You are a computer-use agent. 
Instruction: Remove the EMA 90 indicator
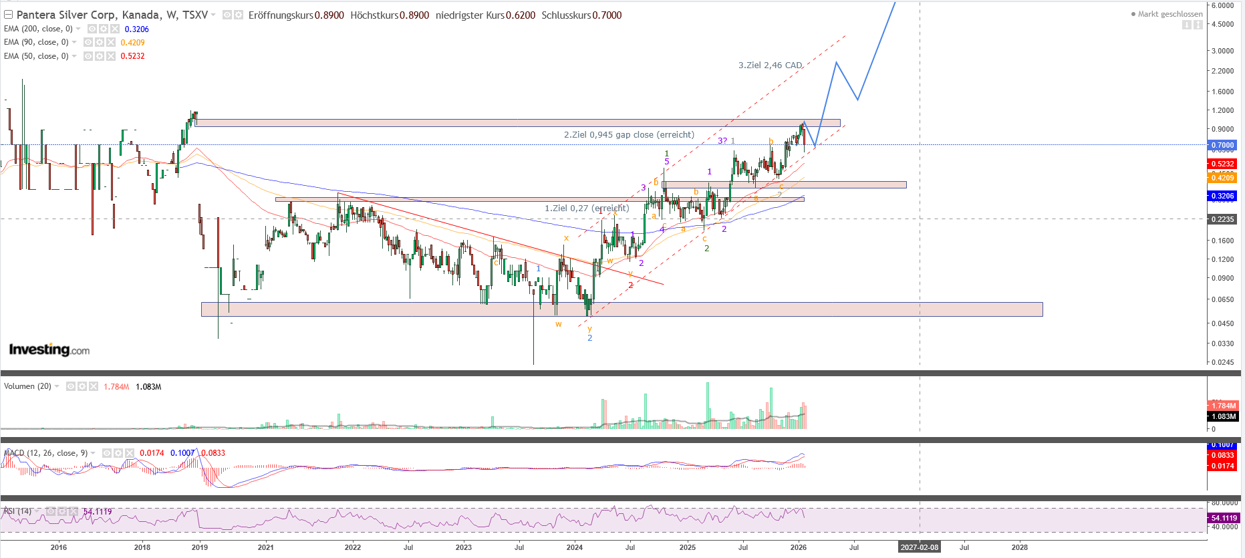coord(111,42)
